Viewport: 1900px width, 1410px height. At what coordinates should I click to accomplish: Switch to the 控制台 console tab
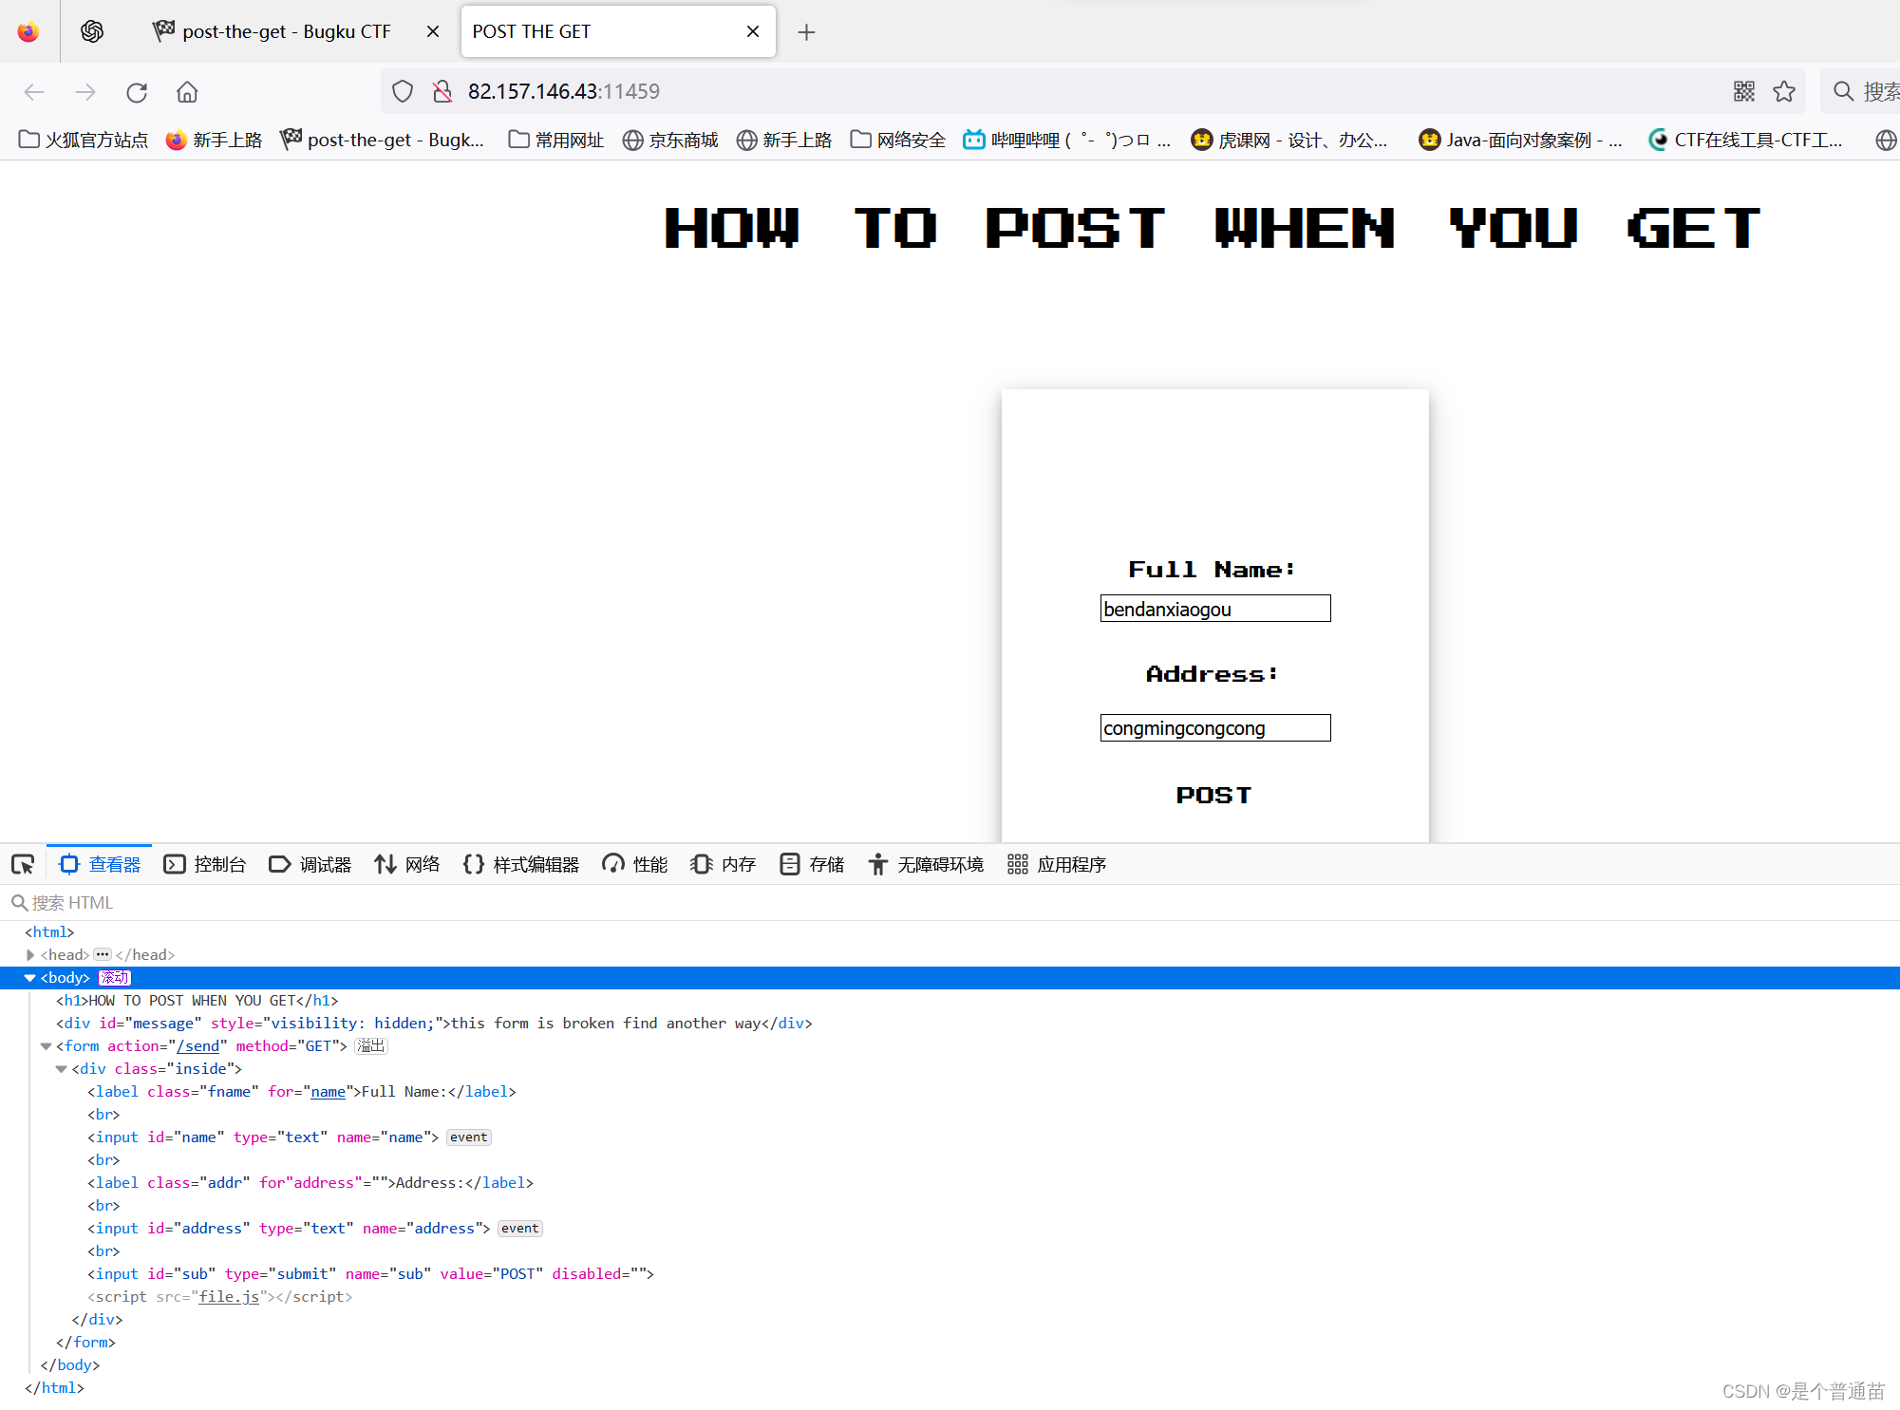point(205,864)
